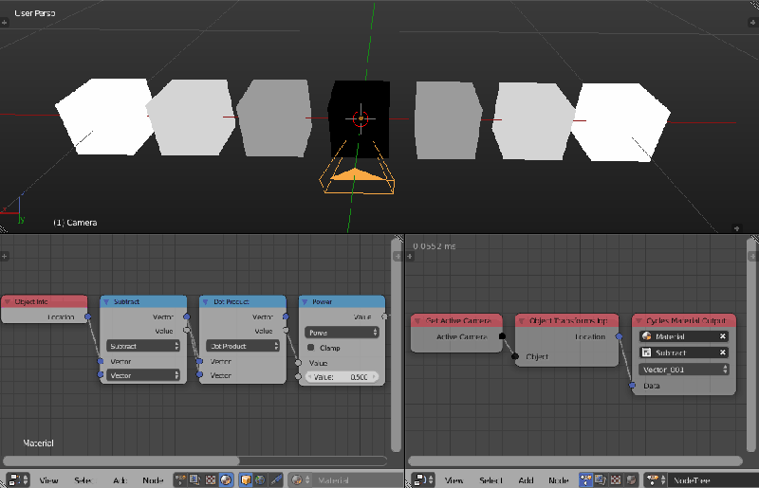Viewport: 759px width, 488px height.
Task: Select shader tree type in right editor
Action: (x=631, y=479)
